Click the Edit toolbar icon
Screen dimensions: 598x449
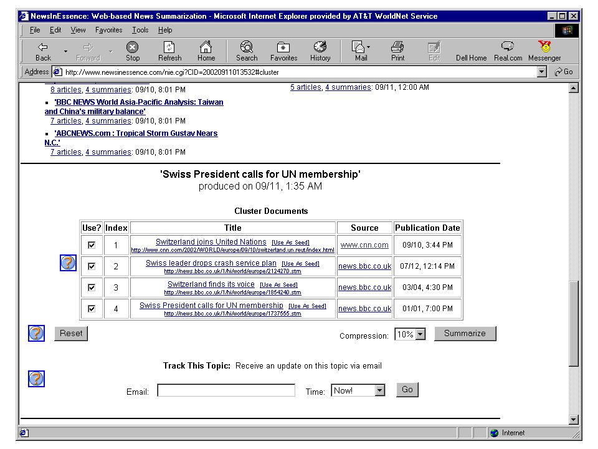point(434,52)
